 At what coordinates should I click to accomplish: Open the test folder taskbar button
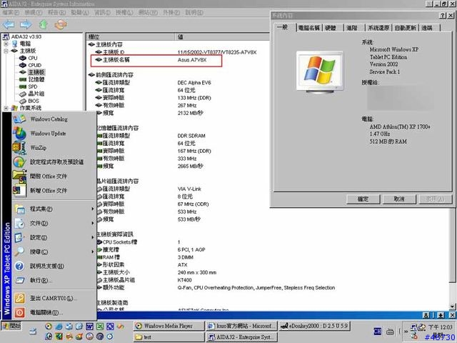(169, 337)
